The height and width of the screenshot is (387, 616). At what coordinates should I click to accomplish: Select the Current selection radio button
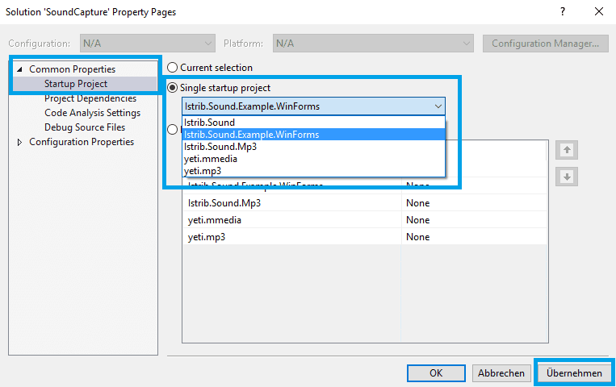coord(173,68)
